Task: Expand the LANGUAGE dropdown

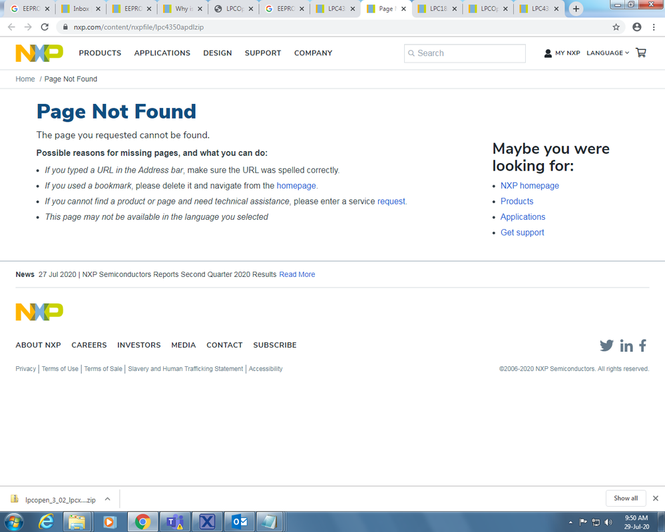Action: [x=608, y=53]
